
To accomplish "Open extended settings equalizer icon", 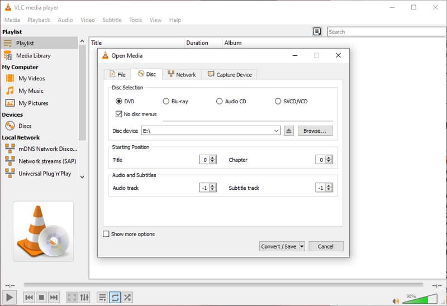I will click(x=84, y=298).
